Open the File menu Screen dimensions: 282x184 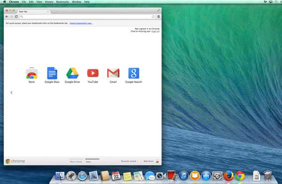tap(24, 2)
